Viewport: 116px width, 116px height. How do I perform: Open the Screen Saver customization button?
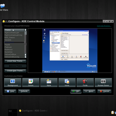pos(103,83)
